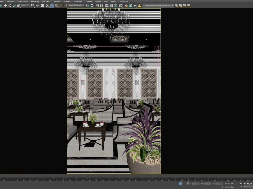Step to the previous frame
This screenshot has height=189, width=253.
tap(245, 183)
